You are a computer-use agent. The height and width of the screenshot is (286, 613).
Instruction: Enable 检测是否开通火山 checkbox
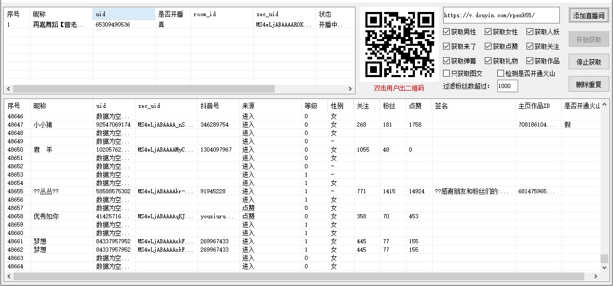pyautogui.click(x=501, y=73)
